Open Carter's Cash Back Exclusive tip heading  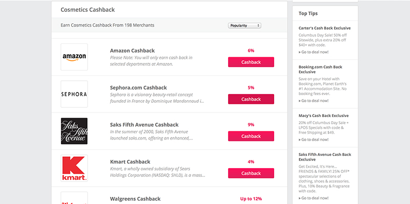324,28
